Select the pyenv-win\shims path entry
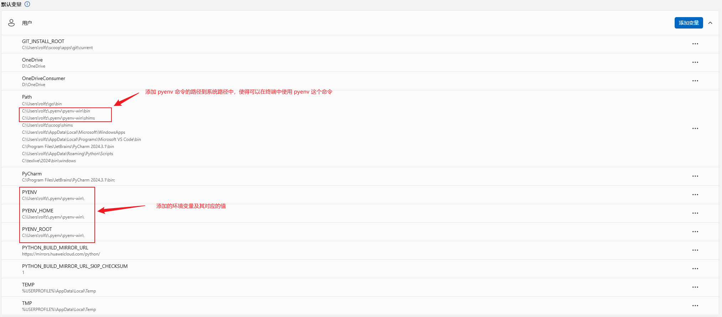722x317 pixels. 58,118
